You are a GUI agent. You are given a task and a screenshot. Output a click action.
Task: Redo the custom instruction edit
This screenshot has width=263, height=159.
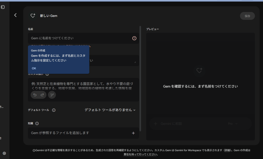coord(42,95)
